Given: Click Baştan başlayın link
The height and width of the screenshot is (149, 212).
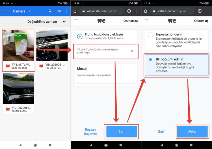Looking at the screenshot, I should (x=90, y=131).
